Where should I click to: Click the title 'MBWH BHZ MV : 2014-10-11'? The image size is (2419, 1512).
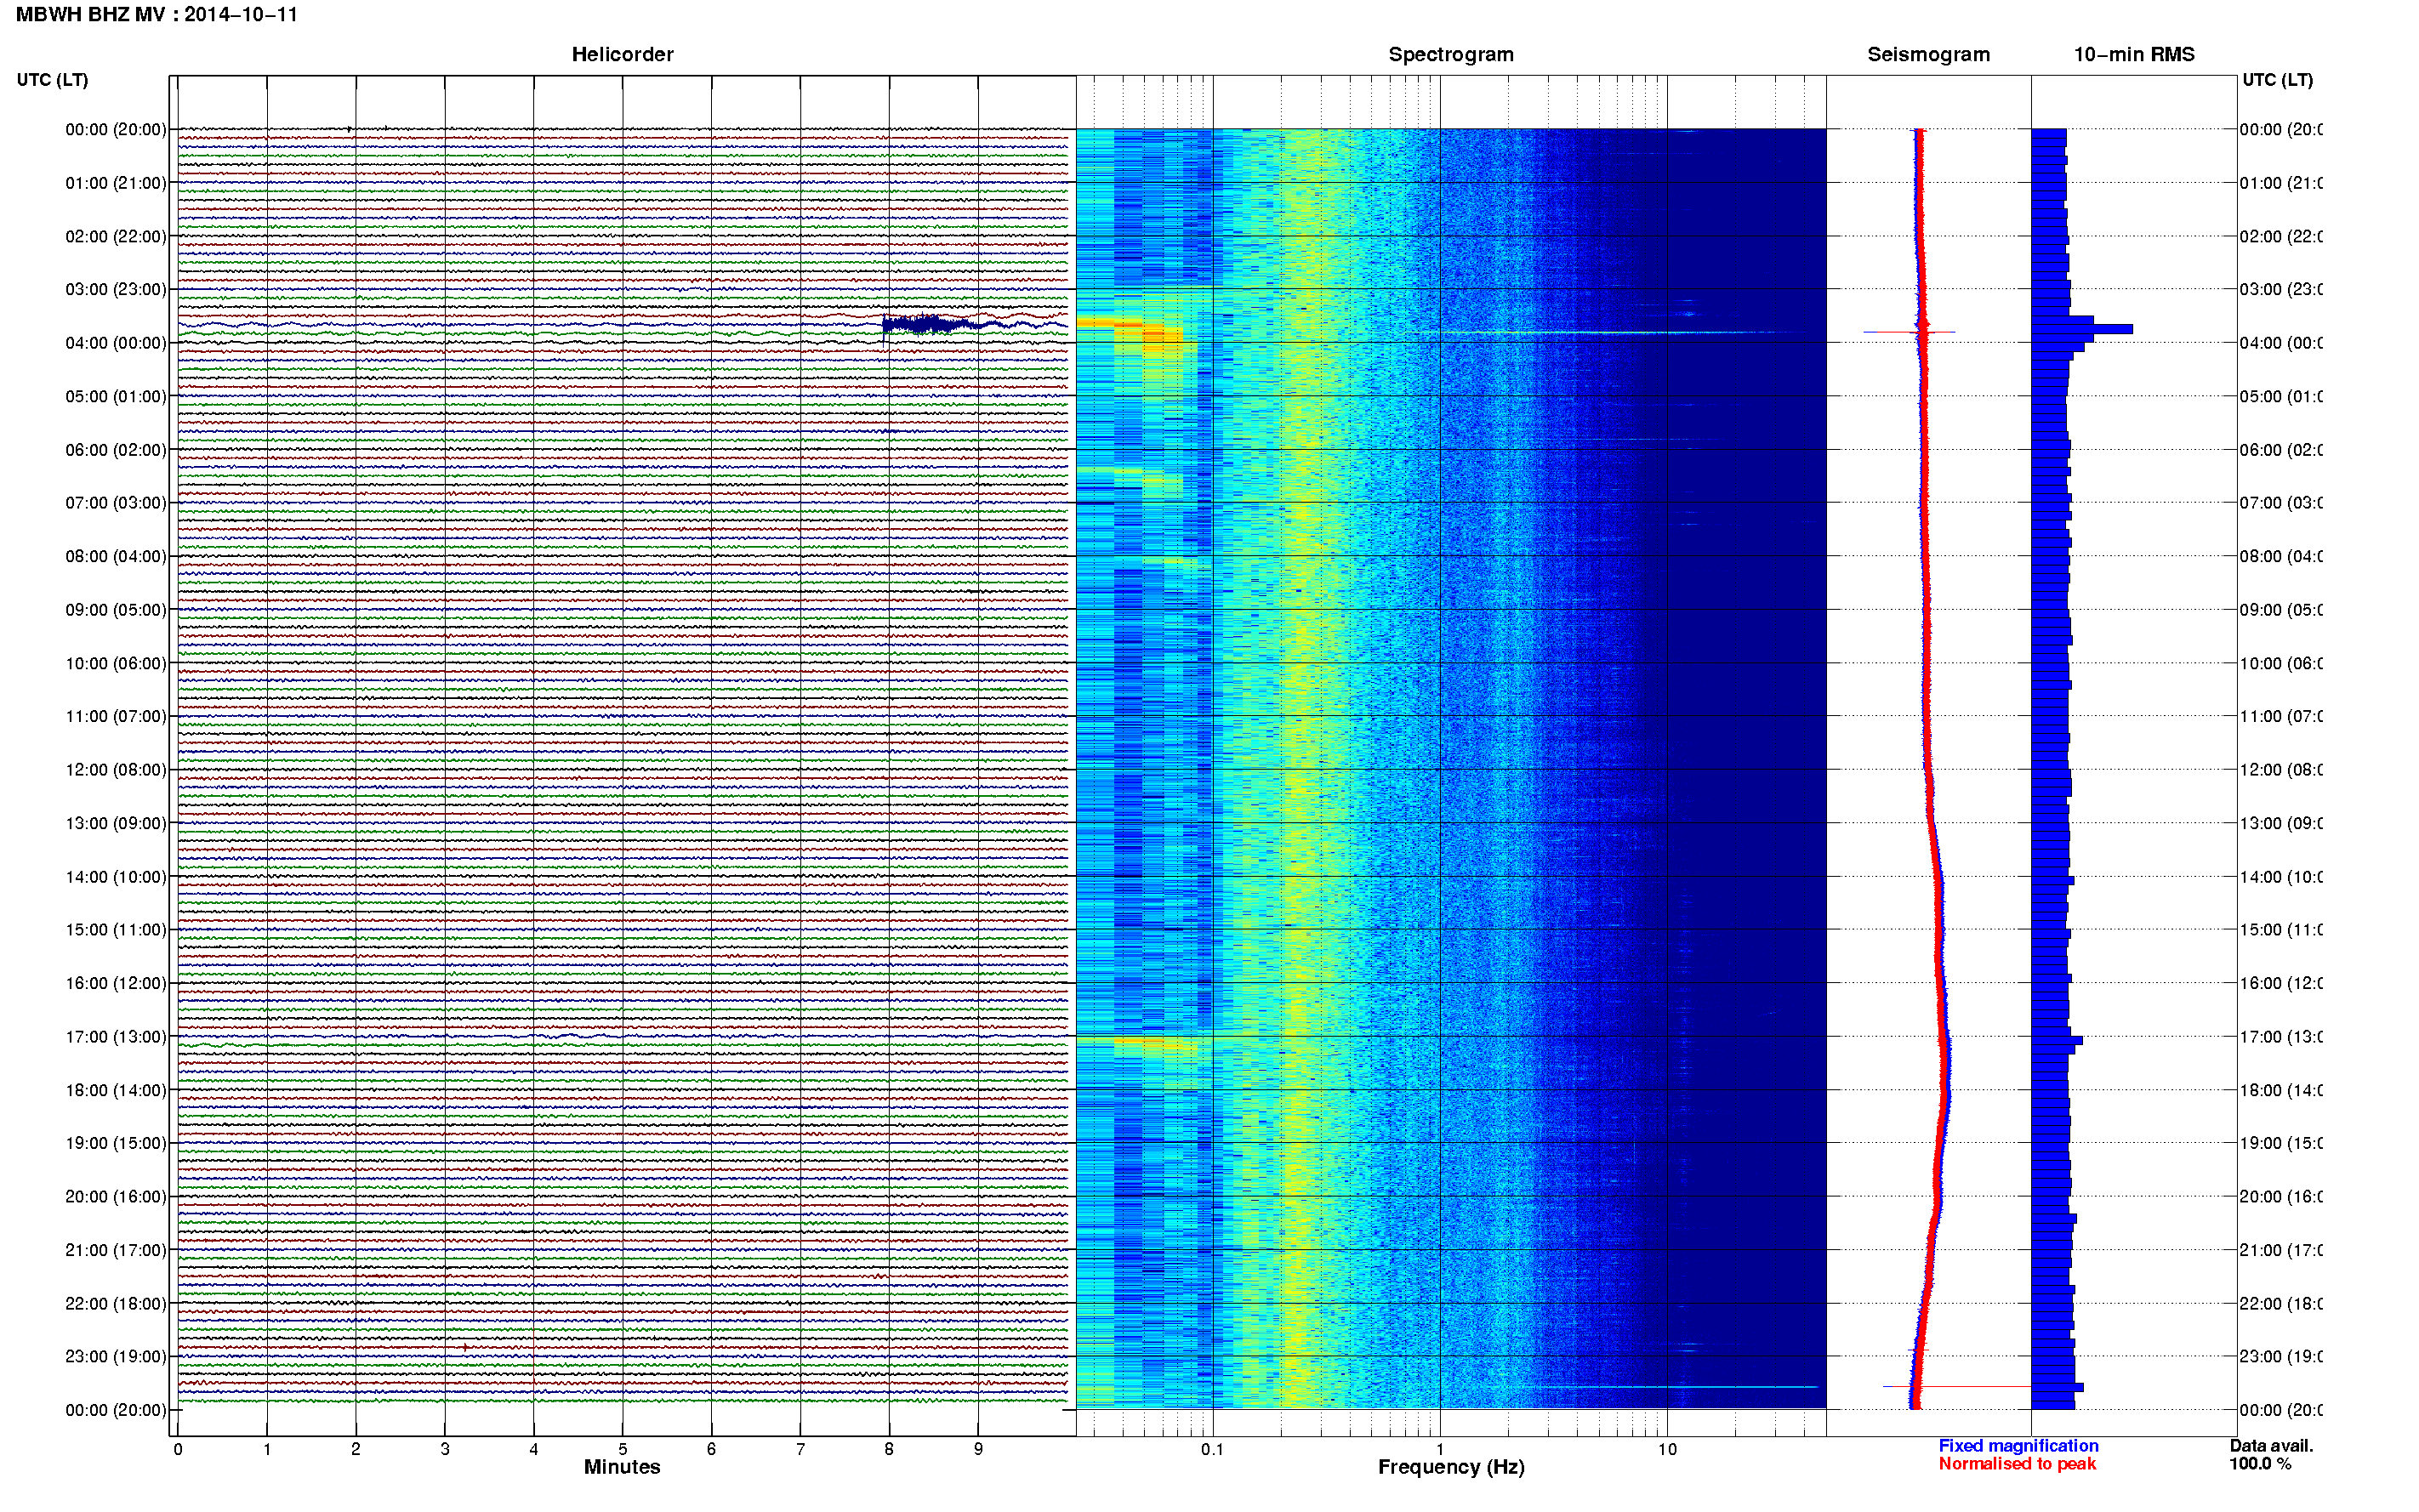pos(157,15)
